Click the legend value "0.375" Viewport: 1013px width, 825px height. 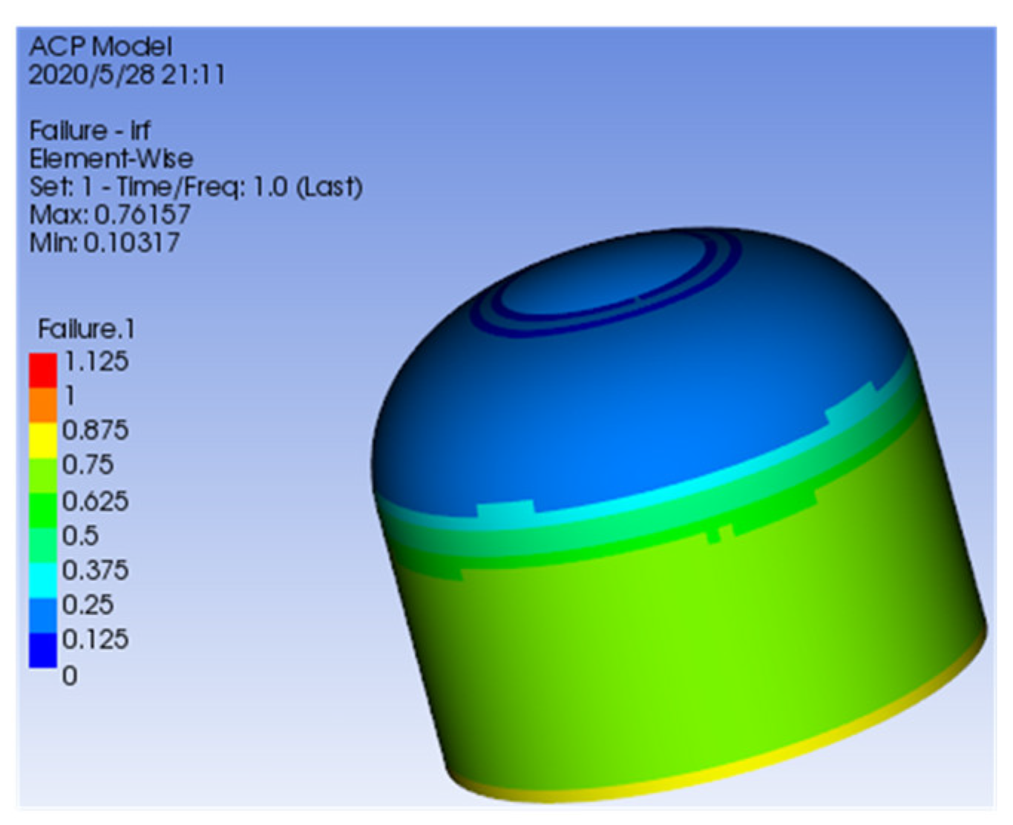95,571
